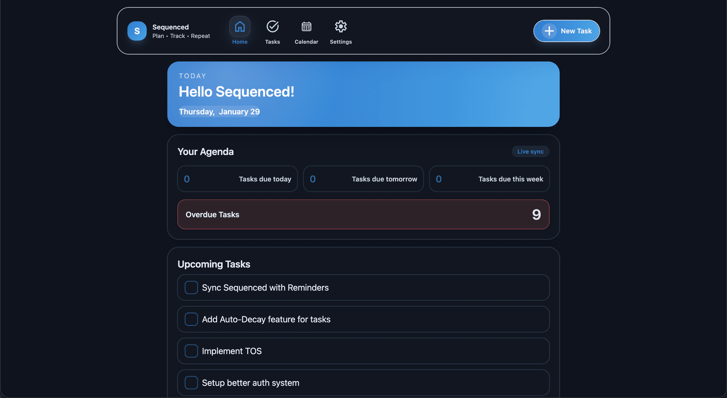Complete the 'Implement TOS' task
The image size is (727, 398).
(191, 351)
